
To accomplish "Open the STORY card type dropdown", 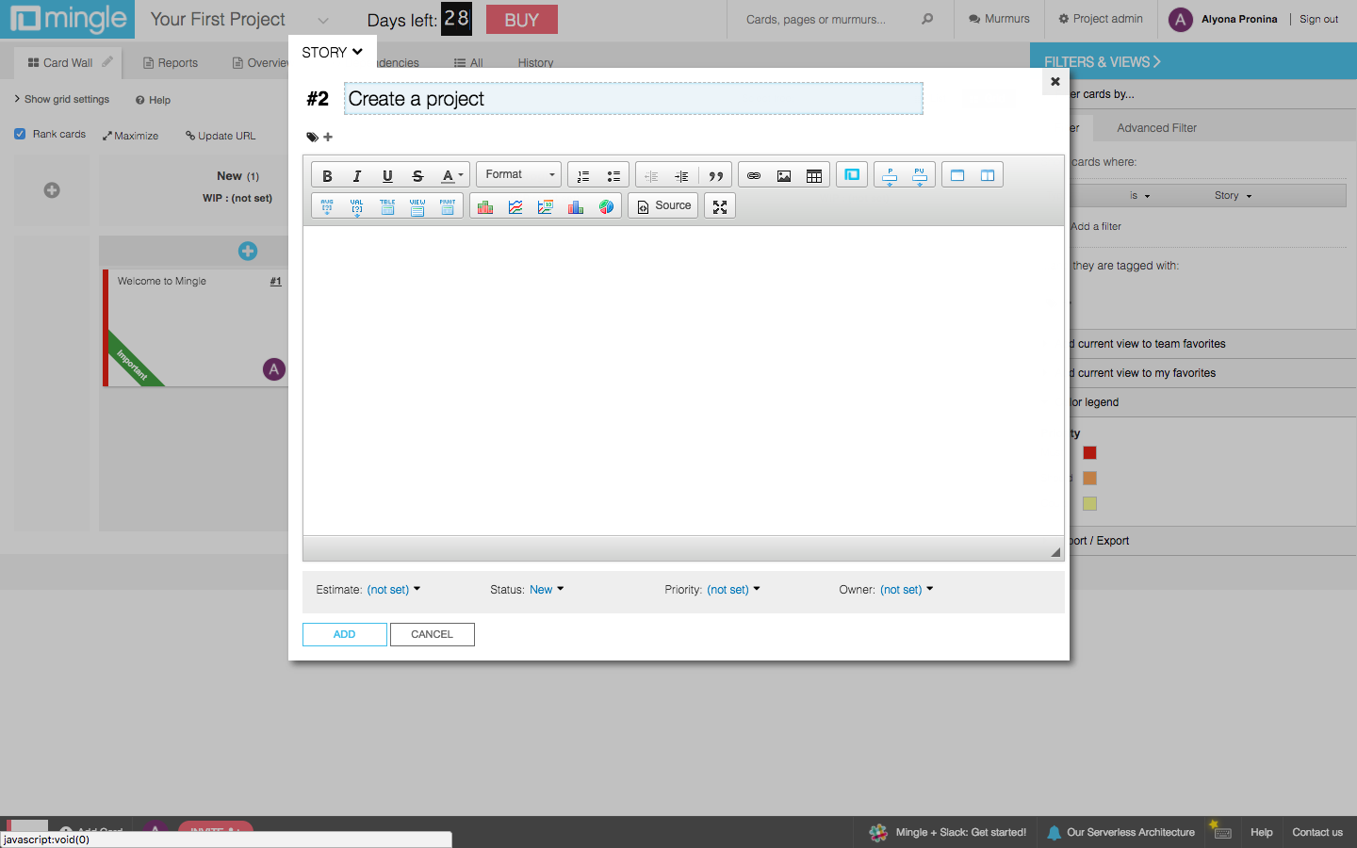I will (x=332, y=53).
